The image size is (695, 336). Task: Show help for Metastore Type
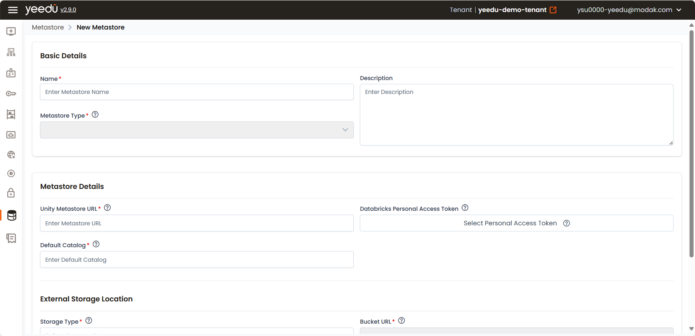95,115
